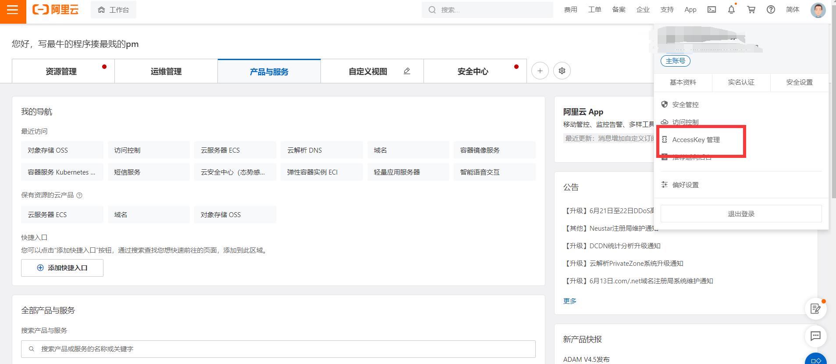Launch Cloud Shell terminal icon
This screenshot has height=364, width=836.
pyautogui.click(x=711, y=10)
